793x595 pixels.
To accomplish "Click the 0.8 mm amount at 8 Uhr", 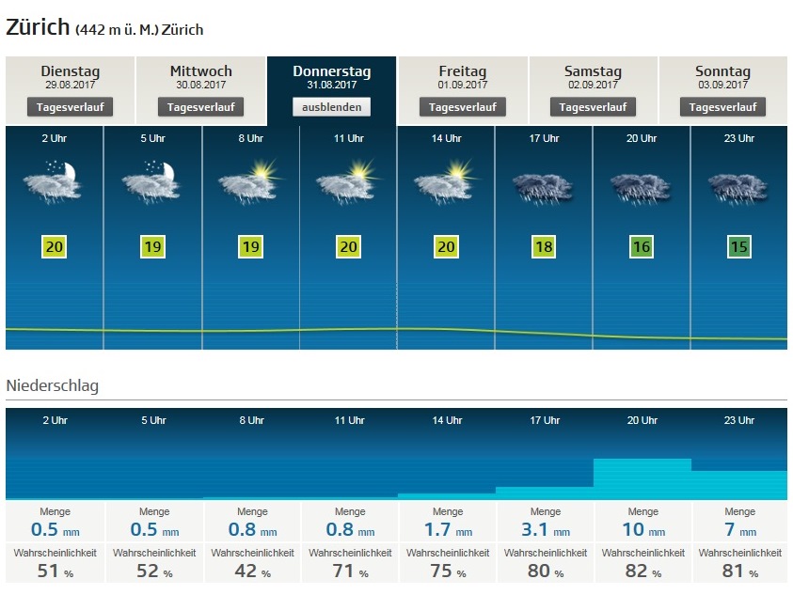I will [x=252, y=530].
